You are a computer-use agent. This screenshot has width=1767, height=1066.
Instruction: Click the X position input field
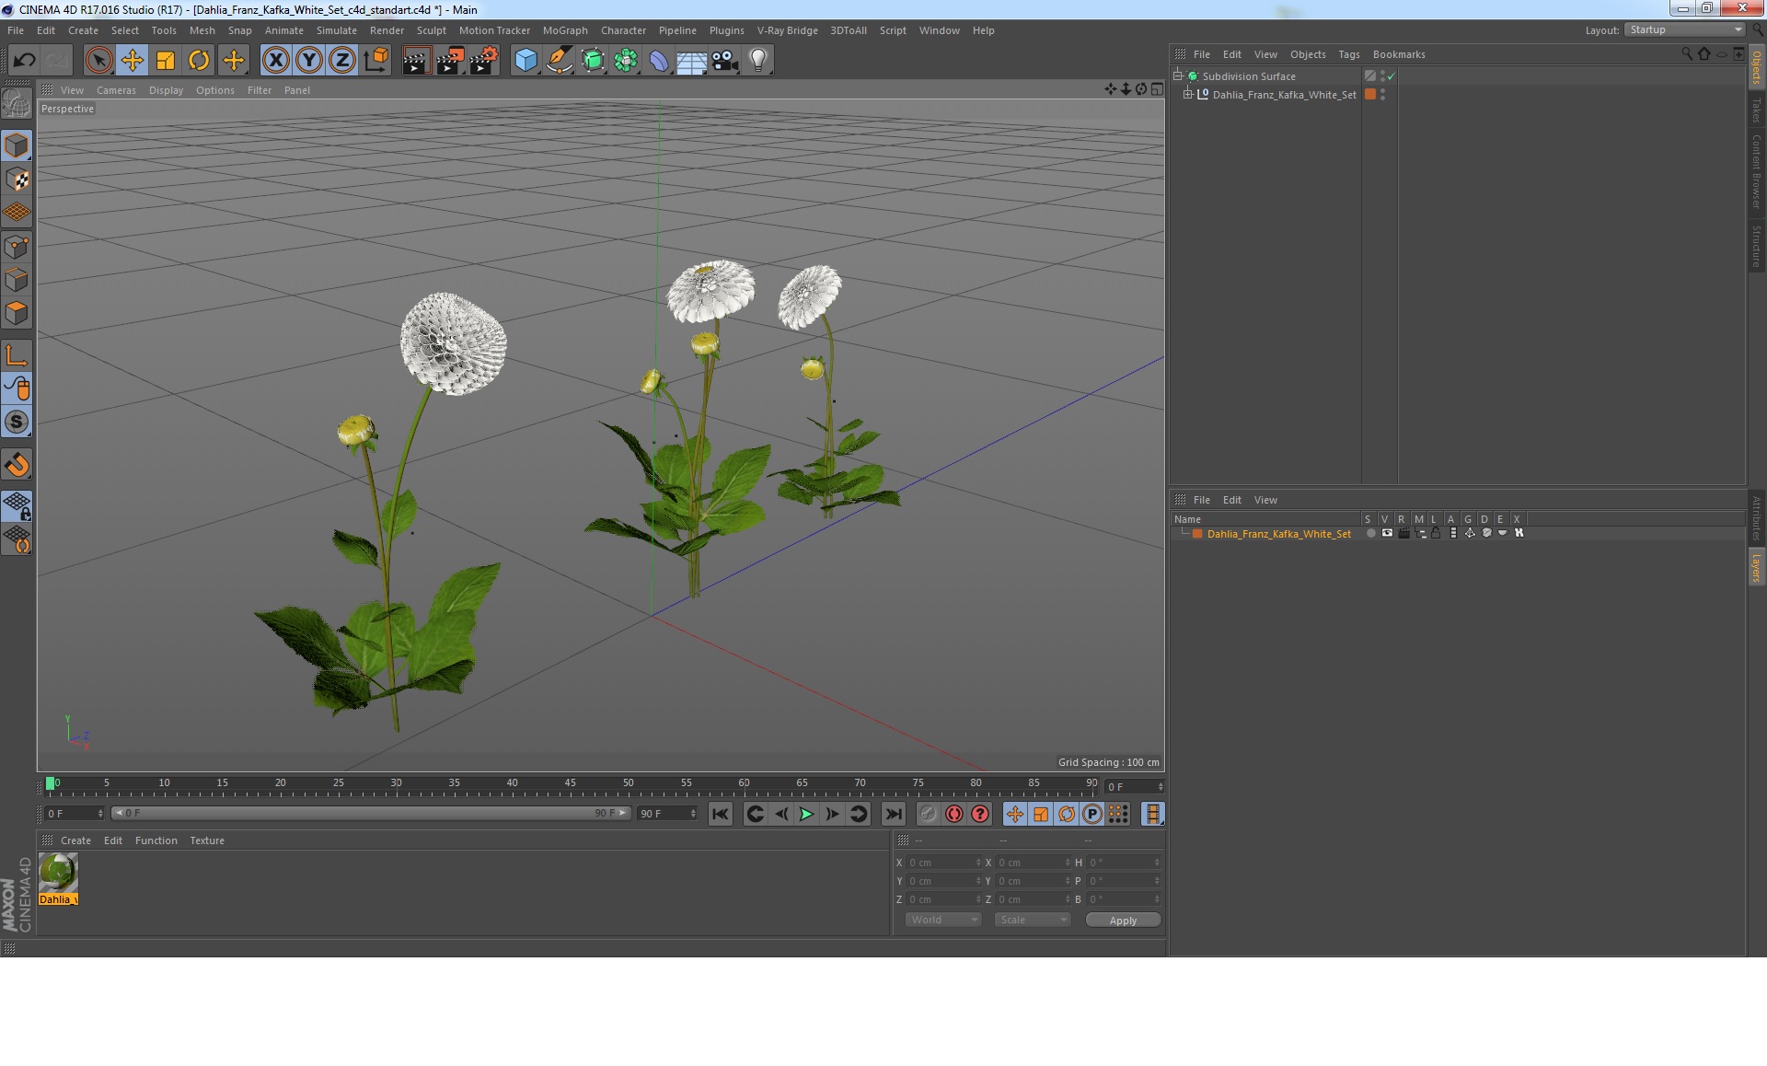pyautogui.click(x=943, y=863)
